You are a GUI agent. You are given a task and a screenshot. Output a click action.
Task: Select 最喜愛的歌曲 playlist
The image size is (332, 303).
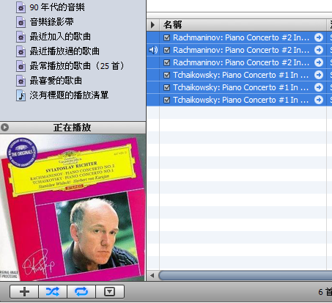(56, 81)
